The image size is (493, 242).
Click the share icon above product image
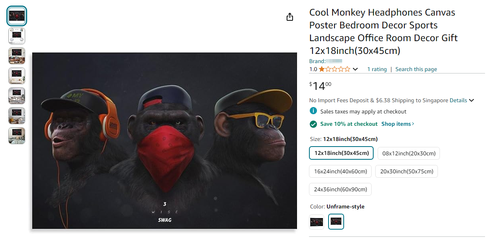(290, 17)
